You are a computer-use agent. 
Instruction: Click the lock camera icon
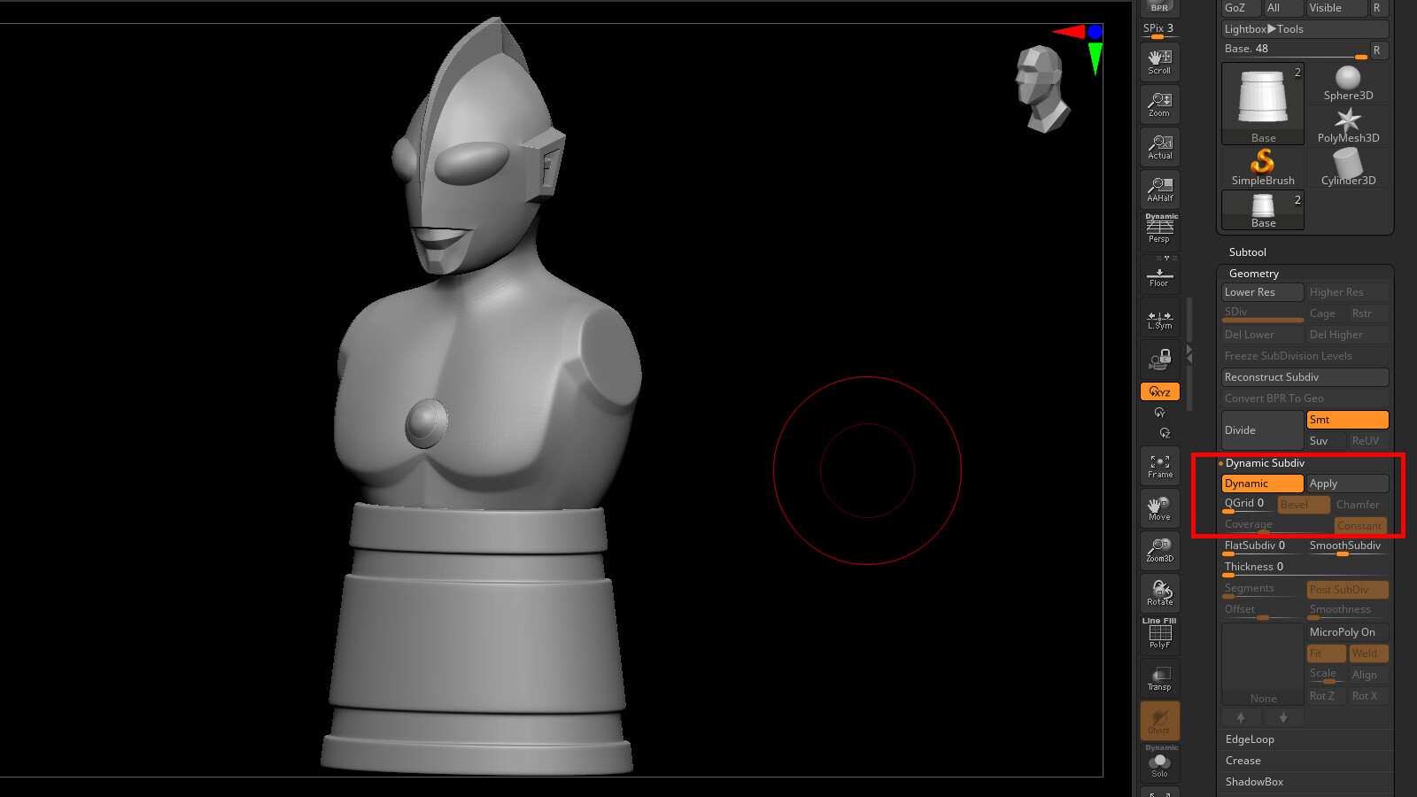point(1159,359)
